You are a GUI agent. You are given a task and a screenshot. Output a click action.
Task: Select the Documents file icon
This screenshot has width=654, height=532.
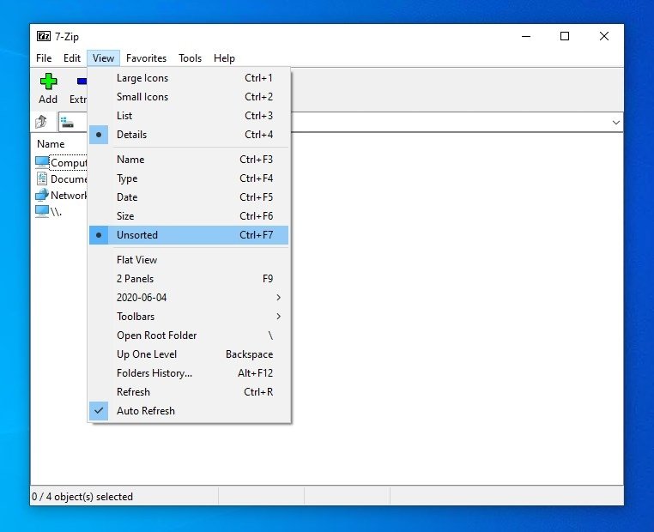coord(42,178)
